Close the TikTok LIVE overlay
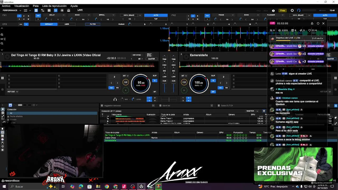This screenshot has height=190, width=338. (x=323, y=23)
